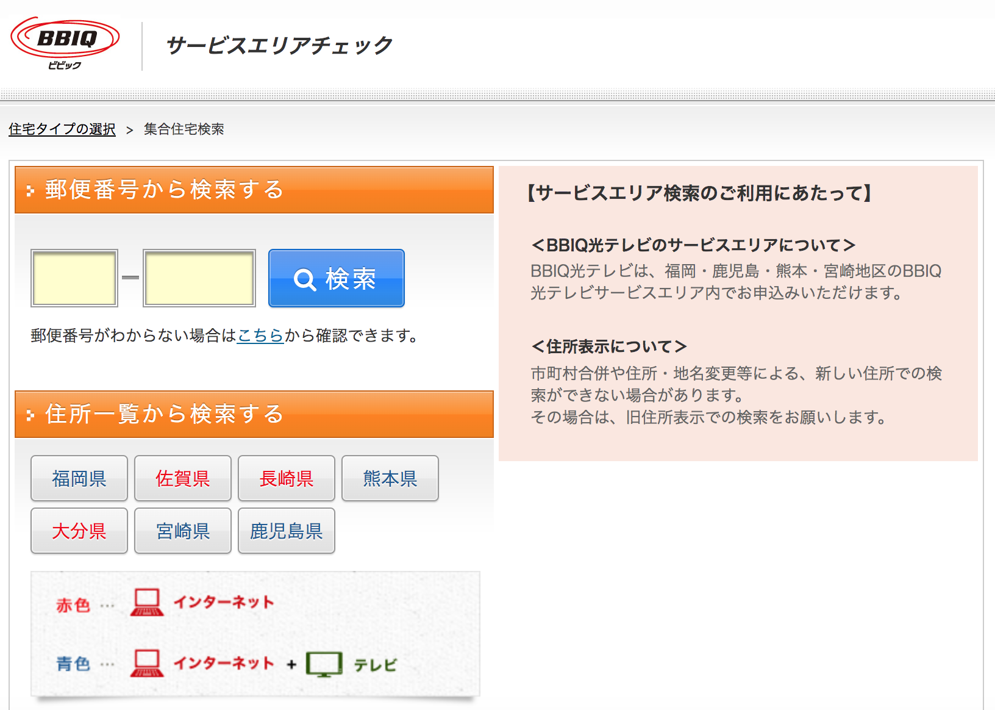Viewport: 995px width, 710px height.
Task: Choose 熊本県 from the prefecture list
Action: (390, 478)
